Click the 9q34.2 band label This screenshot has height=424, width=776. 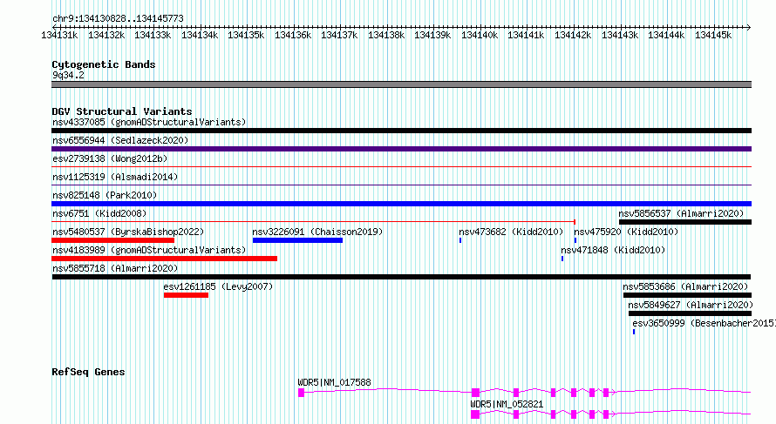click(68, 75)
